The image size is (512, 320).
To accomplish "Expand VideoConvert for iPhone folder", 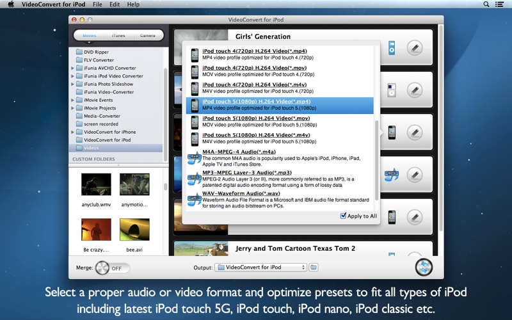I will (72, 132).
